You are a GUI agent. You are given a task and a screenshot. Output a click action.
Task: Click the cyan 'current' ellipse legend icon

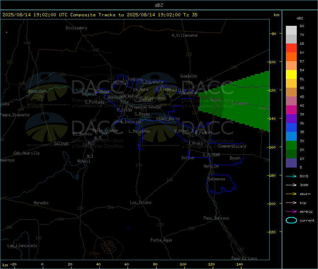[291, 220]
